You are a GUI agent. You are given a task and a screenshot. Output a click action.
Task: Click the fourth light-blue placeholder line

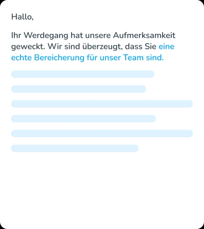point(84,118)
